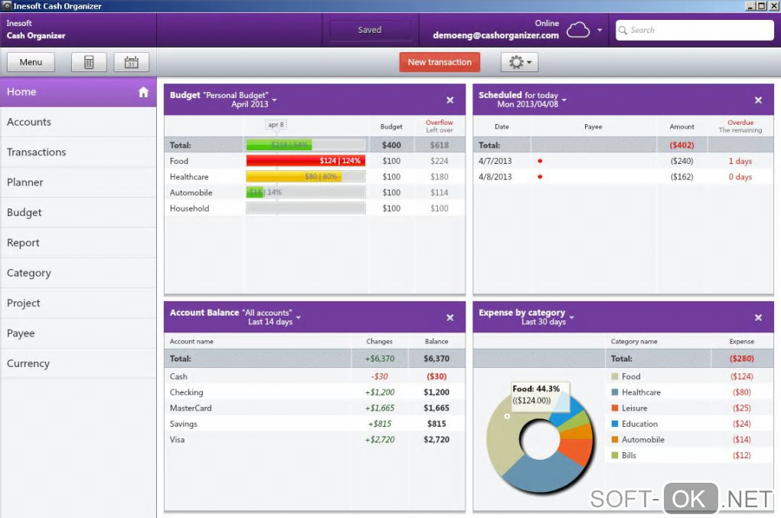Click the Healthcare budget progress bar
This screenshot has height=518, width=781.
click(306, 176)
